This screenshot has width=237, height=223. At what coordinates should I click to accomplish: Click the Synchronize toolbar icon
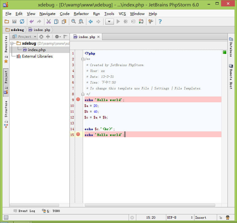pos(22,21)
